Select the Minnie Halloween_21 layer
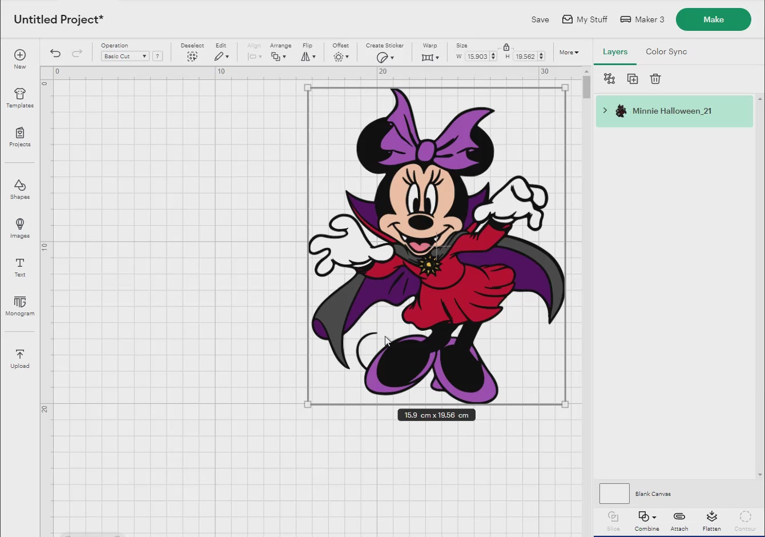The height and width of the screenshot is (537, 765). tap(674, 111)
